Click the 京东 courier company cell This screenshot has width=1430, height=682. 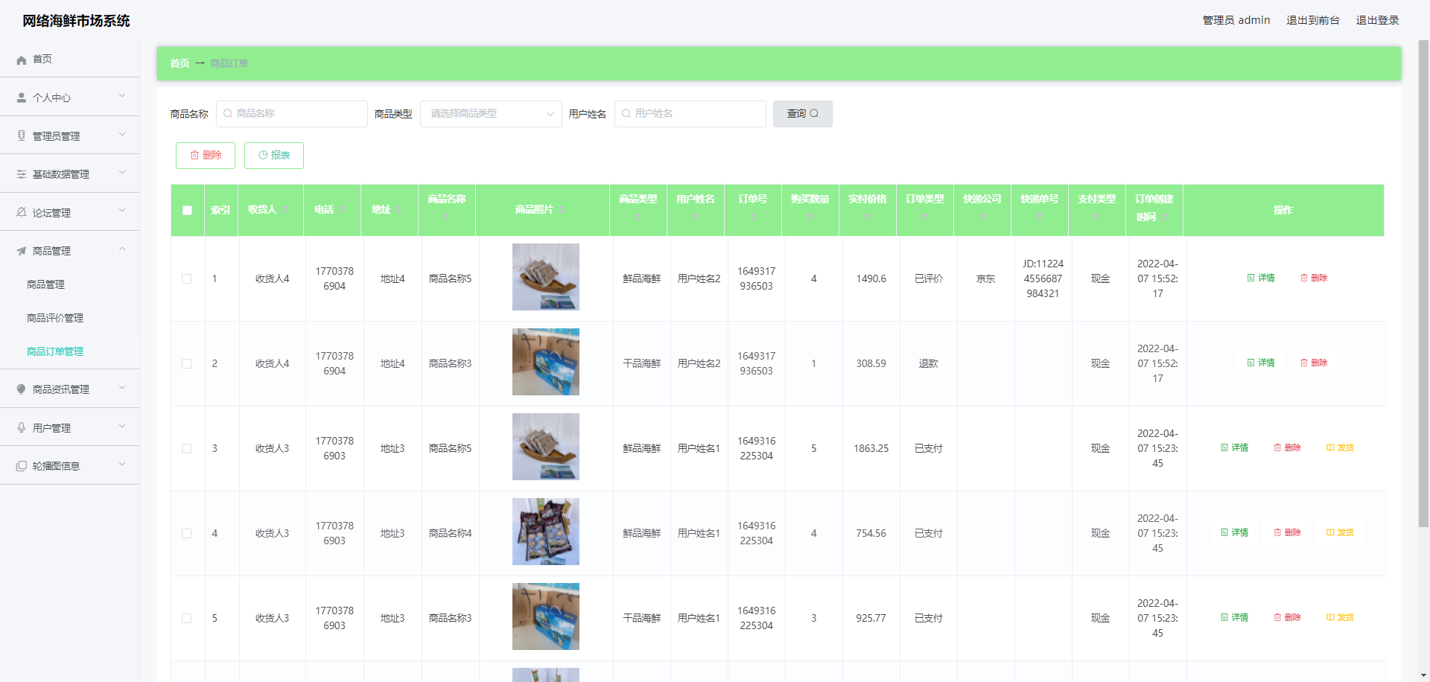tap(985, 278)
